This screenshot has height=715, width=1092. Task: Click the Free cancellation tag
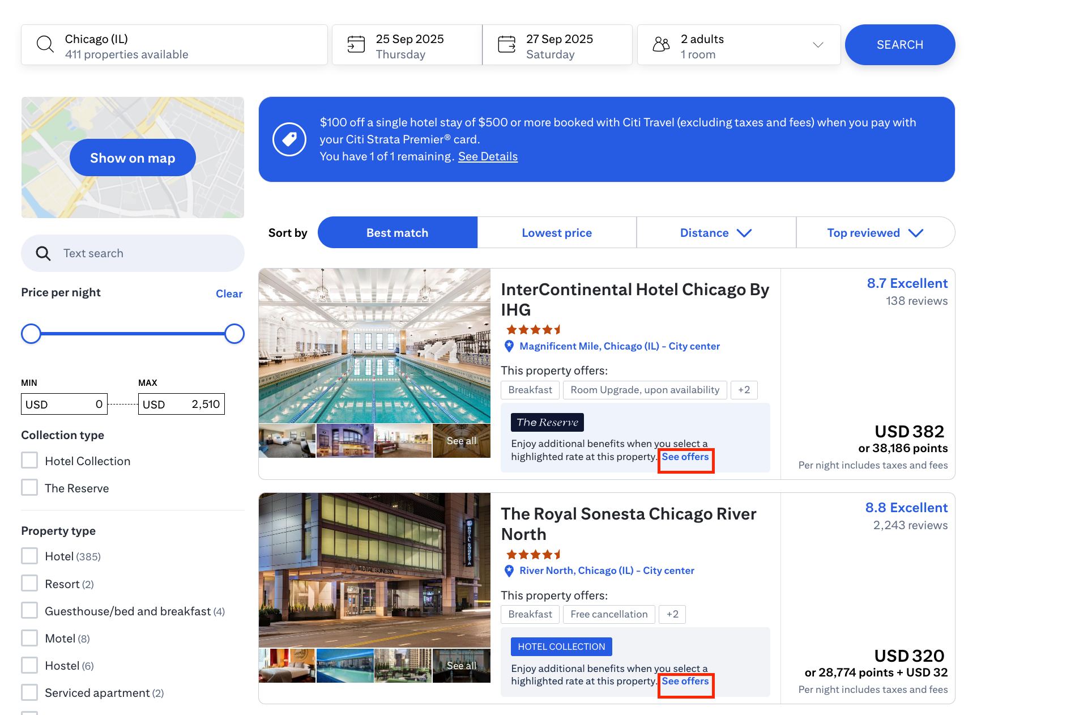click(x=609, y=614)
